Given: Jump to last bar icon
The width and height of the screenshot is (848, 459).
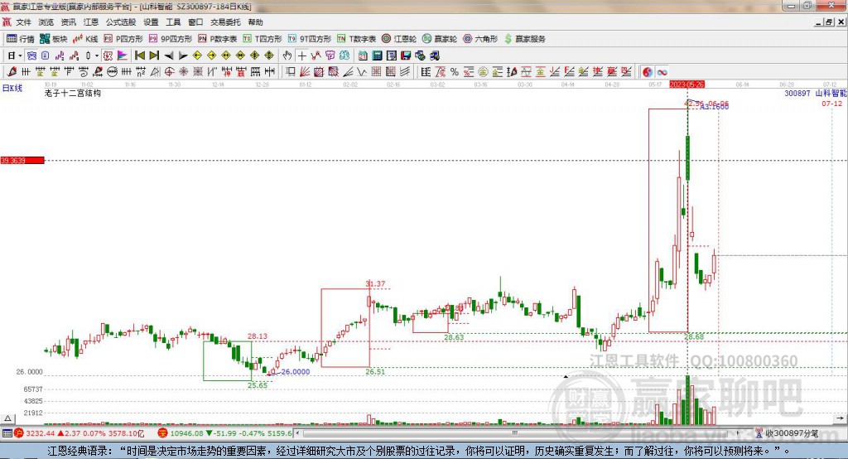Looking at the screenshot, I should (154, 56).
